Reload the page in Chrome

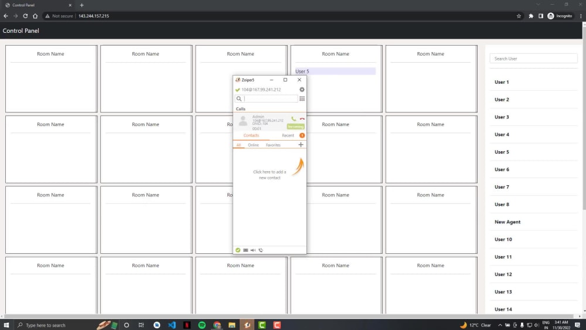pyautogui.click(x=25, y=16)
